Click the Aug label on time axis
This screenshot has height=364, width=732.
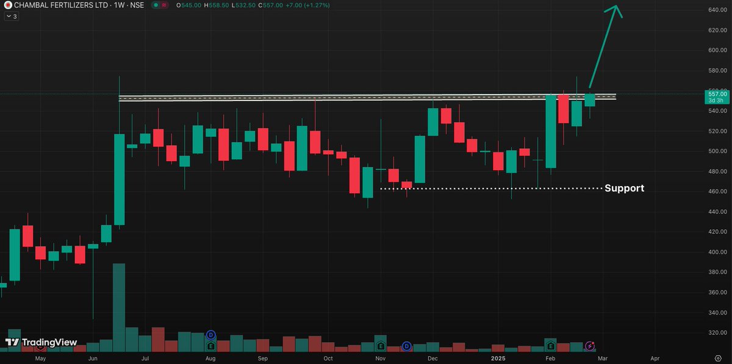(210, 358)
